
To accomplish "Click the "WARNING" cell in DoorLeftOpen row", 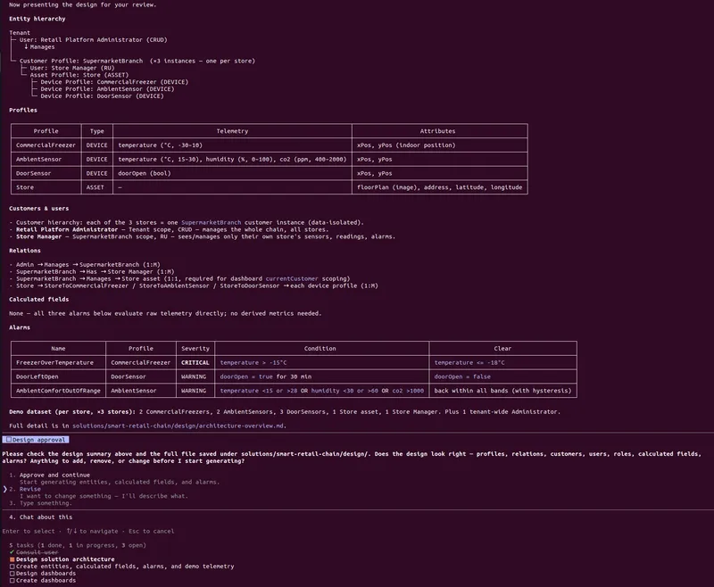I will point(194,376).
